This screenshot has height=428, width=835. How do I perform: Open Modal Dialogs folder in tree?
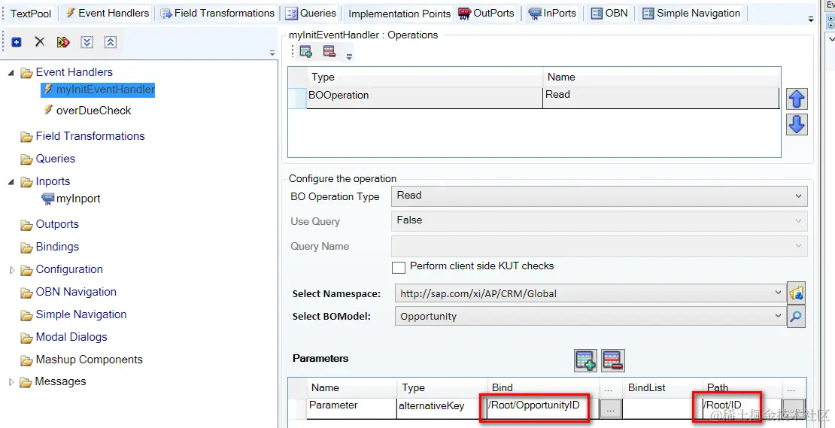pos(65,337)
